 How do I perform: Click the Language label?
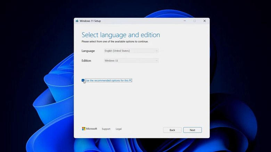click(x=88, y=51)
